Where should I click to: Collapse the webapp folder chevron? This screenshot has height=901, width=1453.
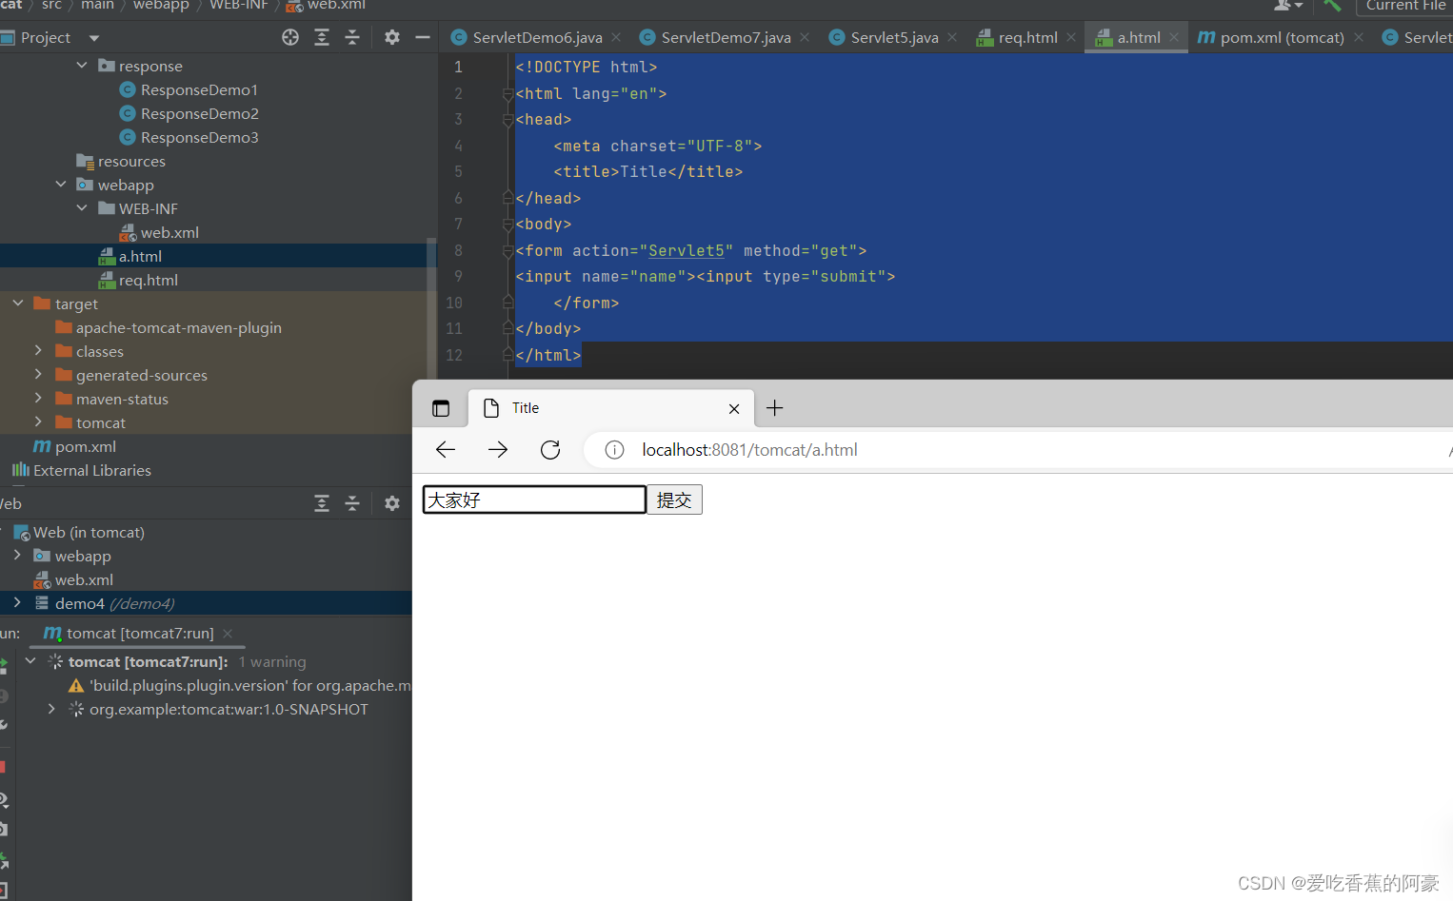61,185
